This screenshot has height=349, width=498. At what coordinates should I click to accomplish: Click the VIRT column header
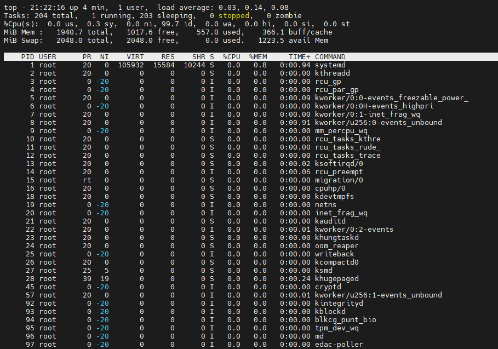point(135,57)
